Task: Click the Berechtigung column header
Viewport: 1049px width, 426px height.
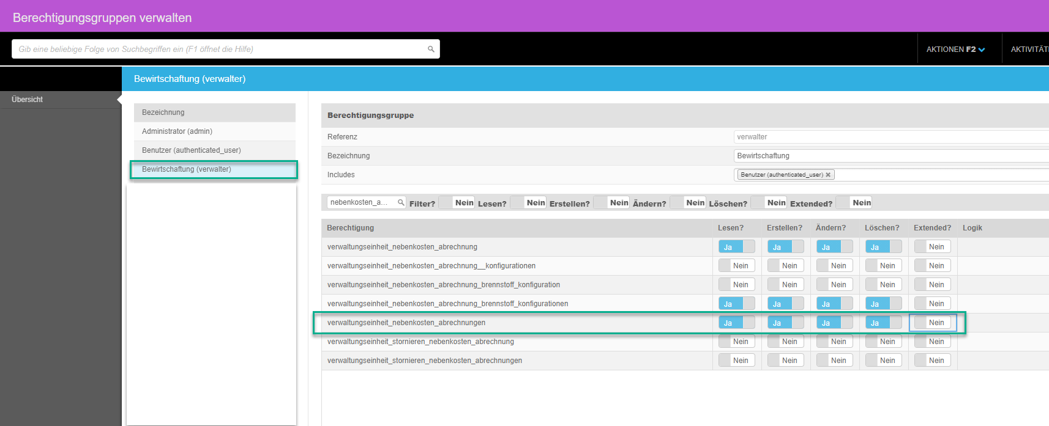Action: tap(350, 228)
